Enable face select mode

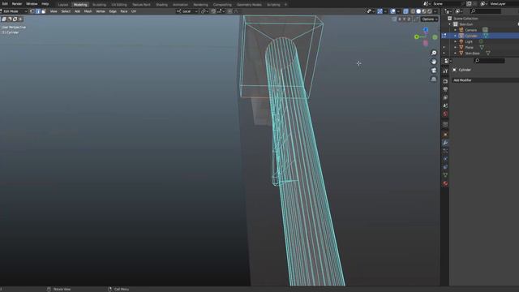coord(43,11)
